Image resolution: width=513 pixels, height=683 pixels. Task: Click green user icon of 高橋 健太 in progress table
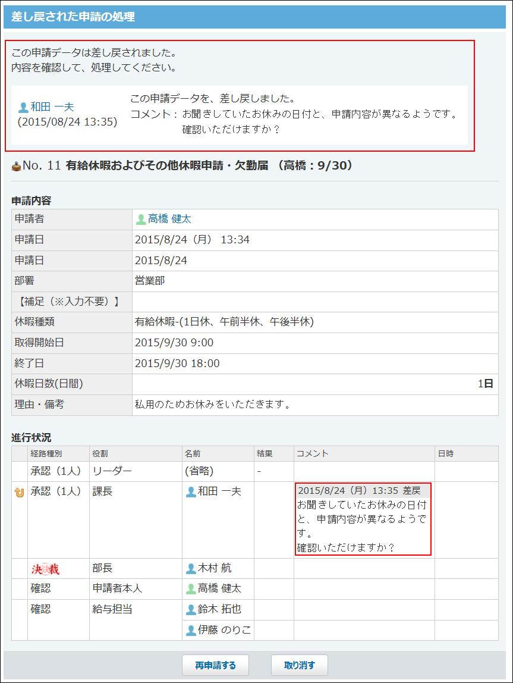click(191, 589)
